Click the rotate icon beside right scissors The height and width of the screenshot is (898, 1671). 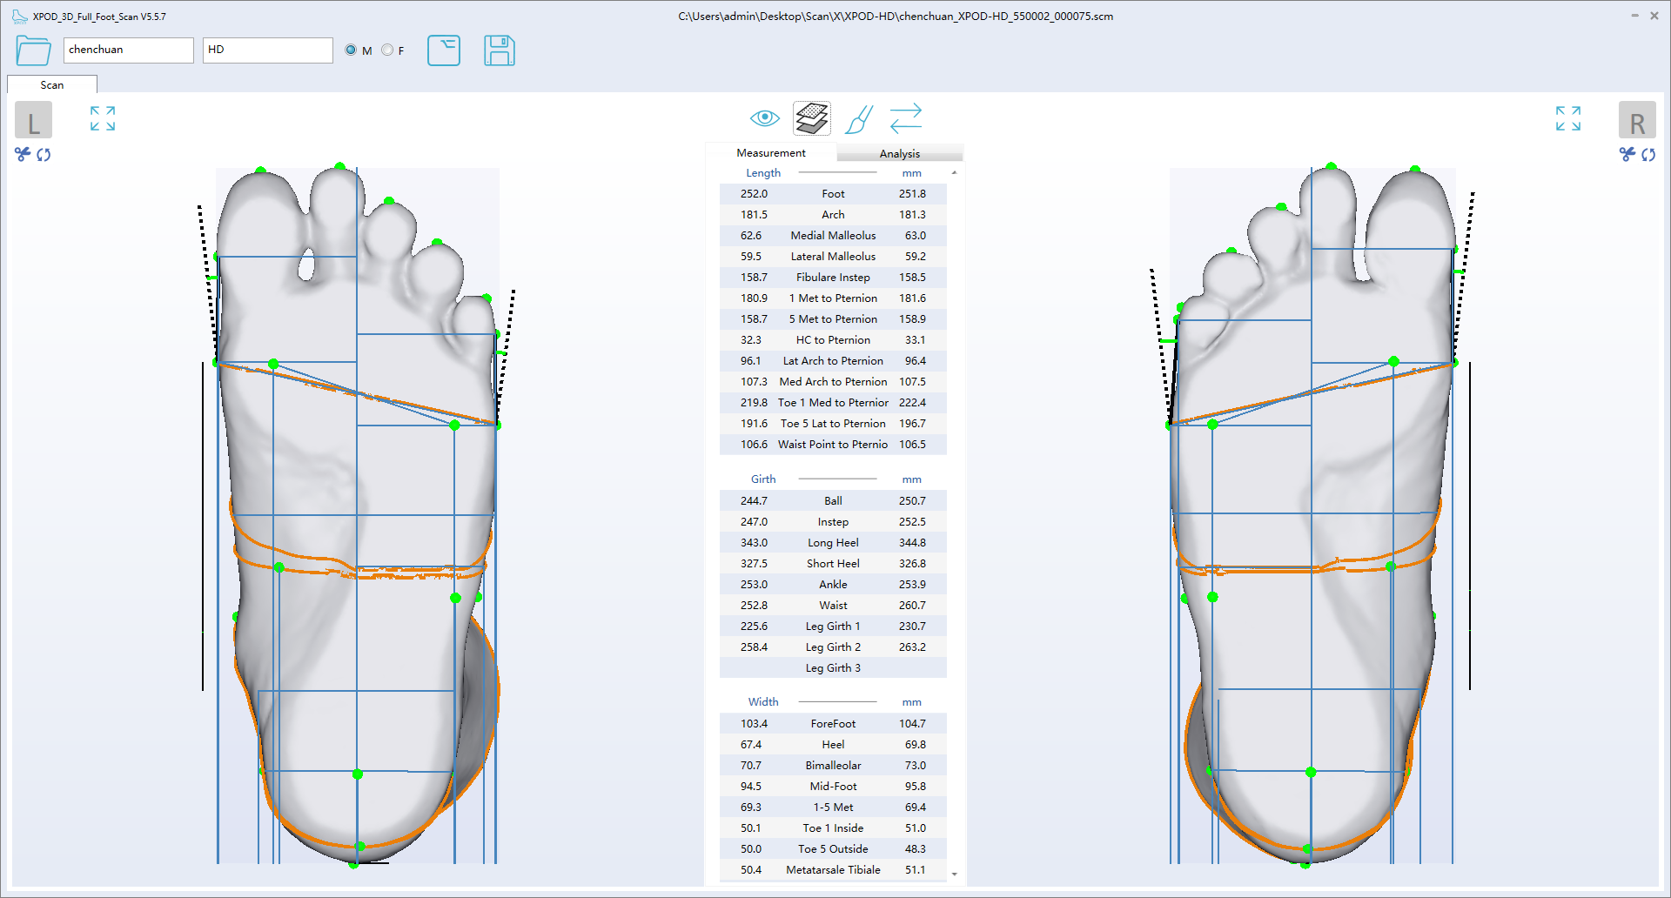tap(1648, 155)
